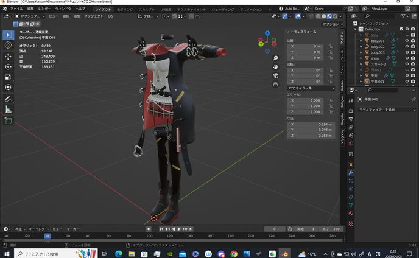Viewport: 419px width, 258px height.
Task: Uncheck the Collection exclude checkbox
Action: 401,29
